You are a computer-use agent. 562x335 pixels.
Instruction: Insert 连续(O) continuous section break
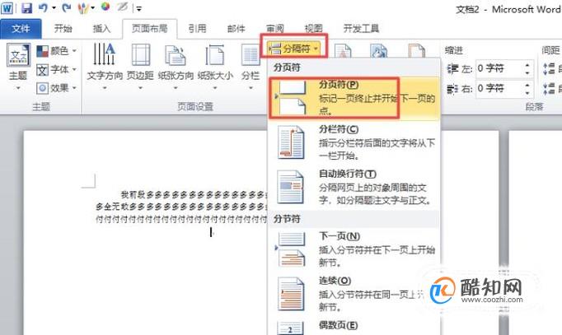tap(354, 294)
